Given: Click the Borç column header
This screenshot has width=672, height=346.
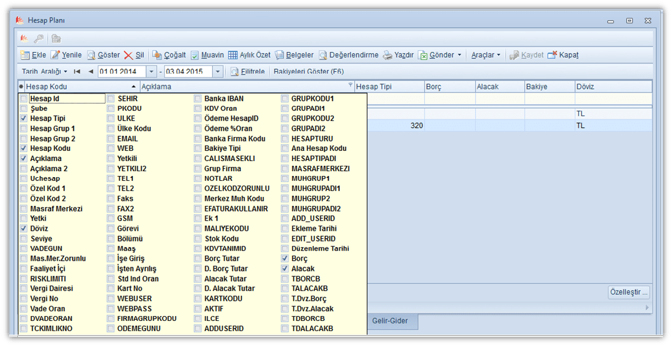Looking at the screenshot, I should 450,86.
